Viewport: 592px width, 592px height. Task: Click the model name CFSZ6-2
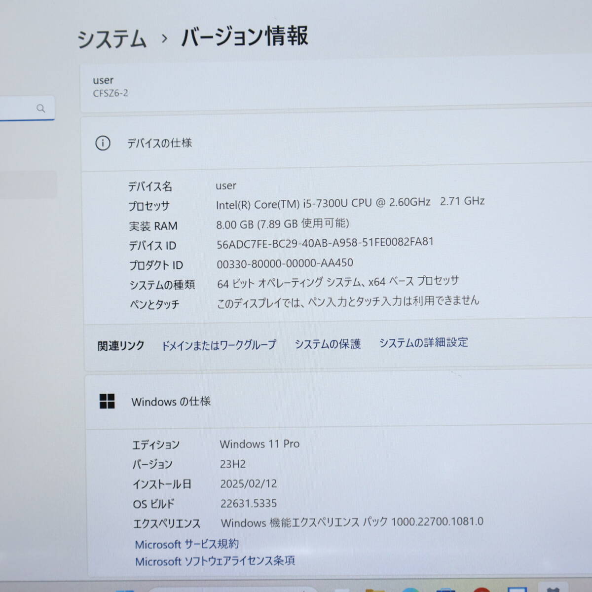click(111, 93)
